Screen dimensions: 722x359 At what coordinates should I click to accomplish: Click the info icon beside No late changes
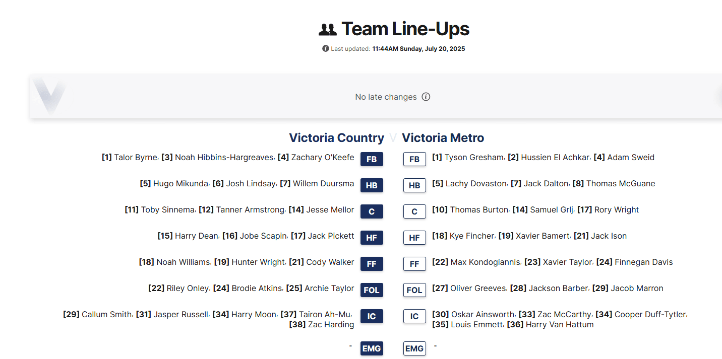[x=426, y=97]
